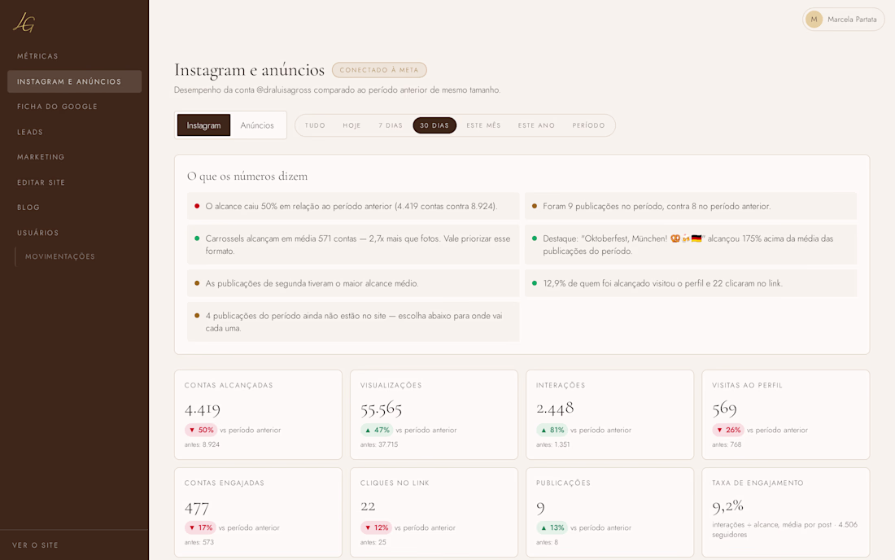Open the Marcela Partata user menu
895x560 pixels.
point(843,20)
